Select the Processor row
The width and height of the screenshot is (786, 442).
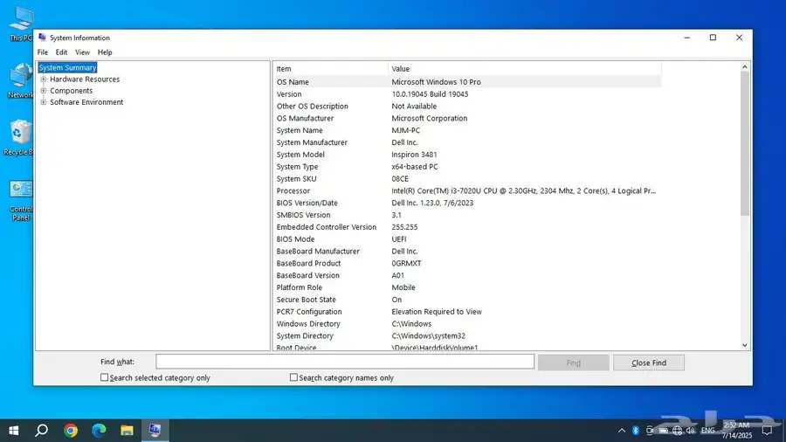tap(467, 191)
